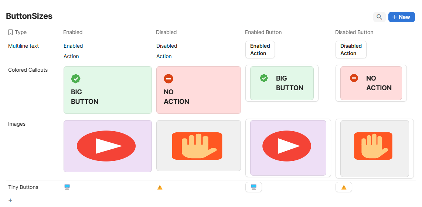Click the tiny warning triangle in Disabled column

(x=160, y=187)
